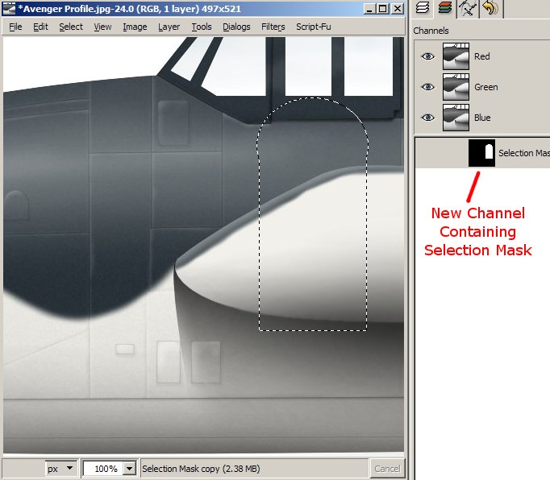Click the 100% zoom input field
The width and height of the screenshot is (550, 480).
[x=104, y=469]
